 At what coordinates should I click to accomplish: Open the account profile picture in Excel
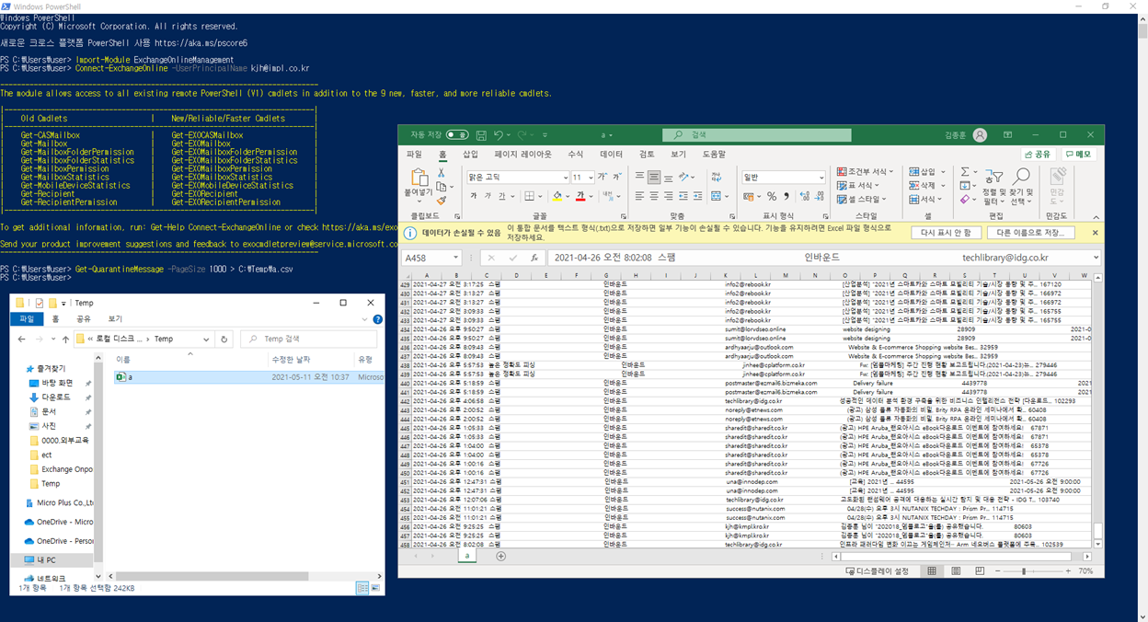click(980, 135)
